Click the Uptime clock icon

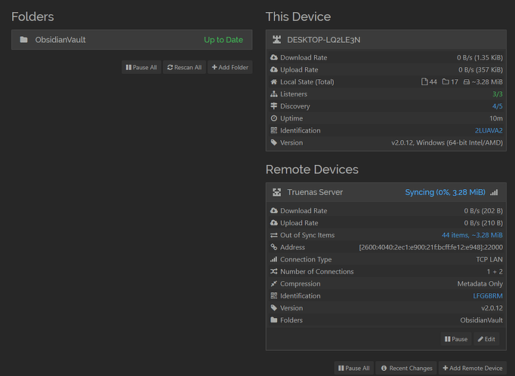pyautogui.click(x=273, y=118)
